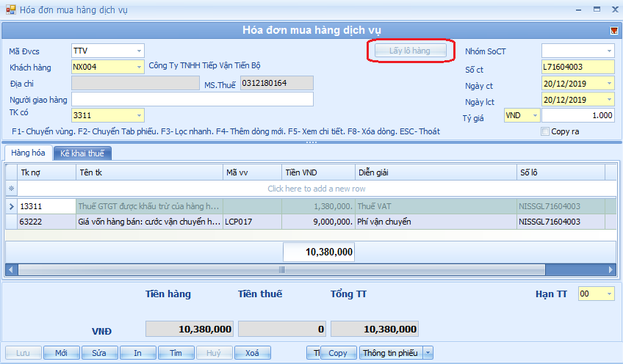Switch to the Kê khai thuế tab
Image resolution: width=623 pixels, height=364 pixels.
(82, 153)
